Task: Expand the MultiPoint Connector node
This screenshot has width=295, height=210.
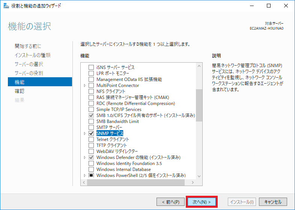Action: tap(85, 85)
